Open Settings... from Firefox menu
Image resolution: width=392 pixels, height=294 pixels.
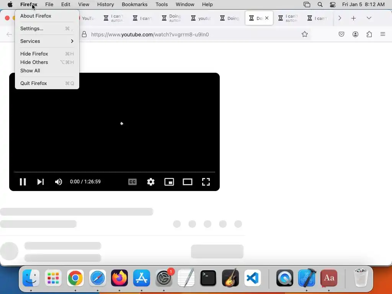point(47,28)
